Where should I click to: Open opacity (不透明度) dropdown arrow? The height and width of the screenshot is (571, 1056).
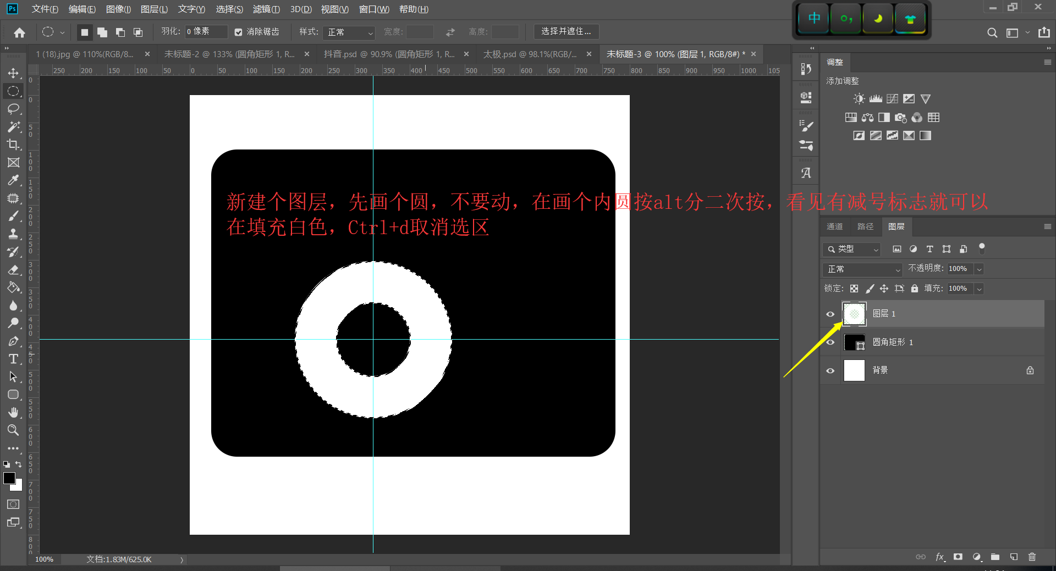tap(979, 269)
